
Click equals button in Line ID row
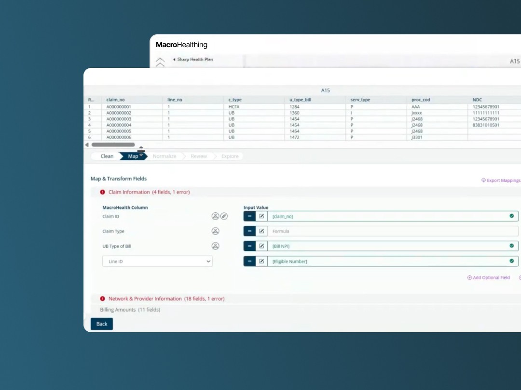(249, 261)
